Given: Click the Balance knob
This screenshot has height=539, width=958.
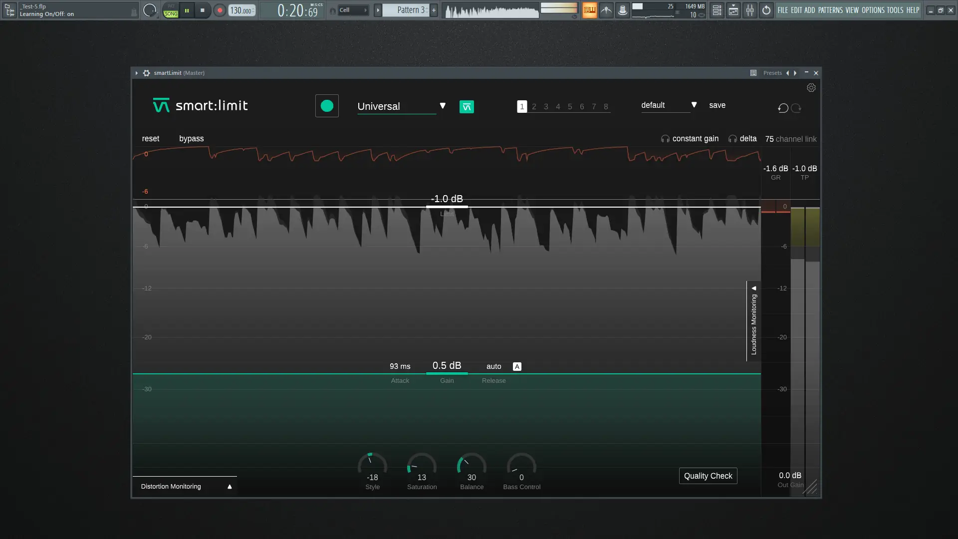Looking at the screenshot, I should [x=472, y=465].
